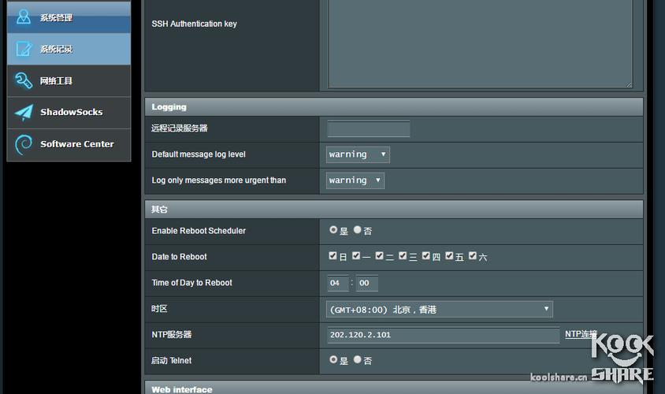The width and height of the screenshot is (665, 394).
Task: Open ShadowSocks paper plane icon
Action: click(x=24, y=113)
